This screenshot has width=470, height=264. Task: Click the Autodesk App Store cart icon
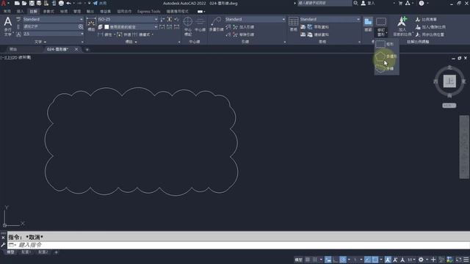click(400, 3)
